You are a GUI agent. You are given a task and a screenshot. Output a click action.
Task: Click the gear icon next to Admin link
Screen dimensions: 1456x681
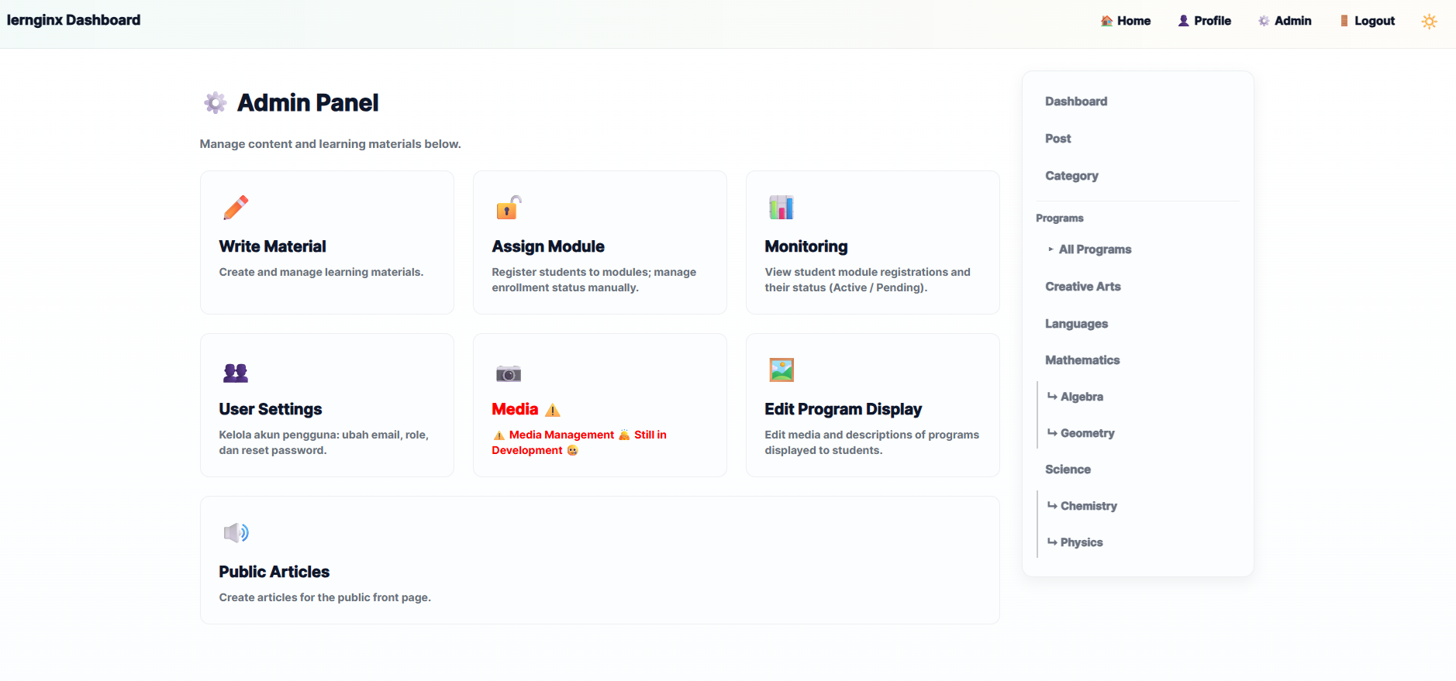click(1264, 21)
